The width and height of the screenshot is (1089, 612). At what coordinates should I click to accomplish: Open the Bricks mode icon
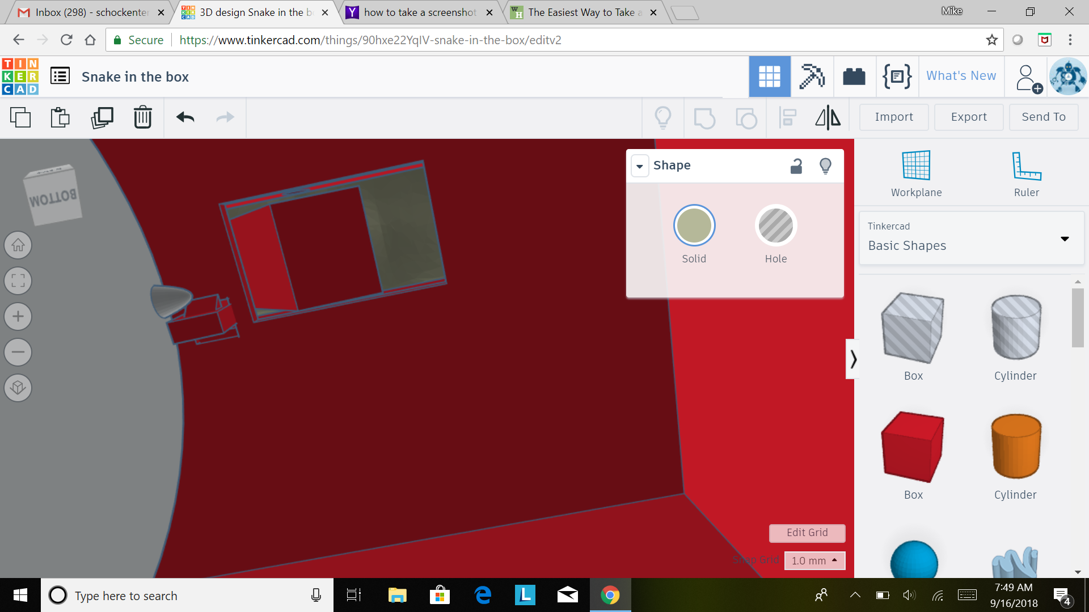click(x=854, y=76)
